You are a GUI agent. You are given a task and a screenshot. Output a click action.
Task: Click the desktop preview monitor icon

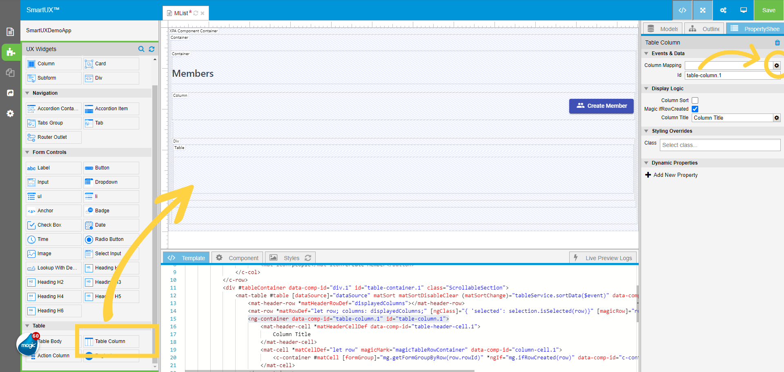coord(744,10)
